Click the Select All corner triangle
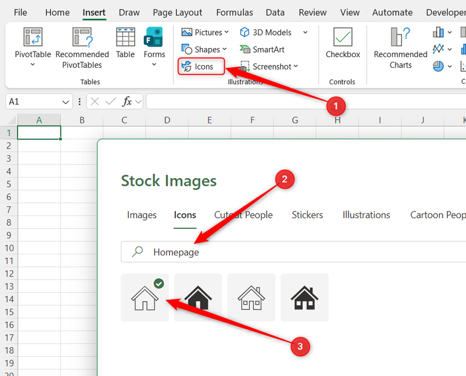 (x=11, y=120)
